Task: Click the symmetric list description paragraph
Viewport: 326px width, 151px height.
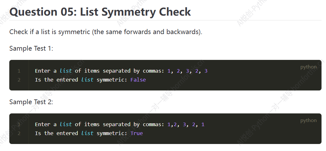Action: click(106, 32)
